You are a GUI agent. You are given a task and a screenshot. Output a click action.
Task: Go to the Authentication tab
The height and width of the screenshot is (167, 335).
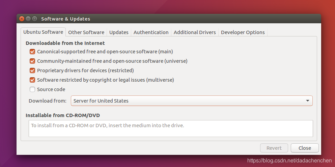coord(151,32)
